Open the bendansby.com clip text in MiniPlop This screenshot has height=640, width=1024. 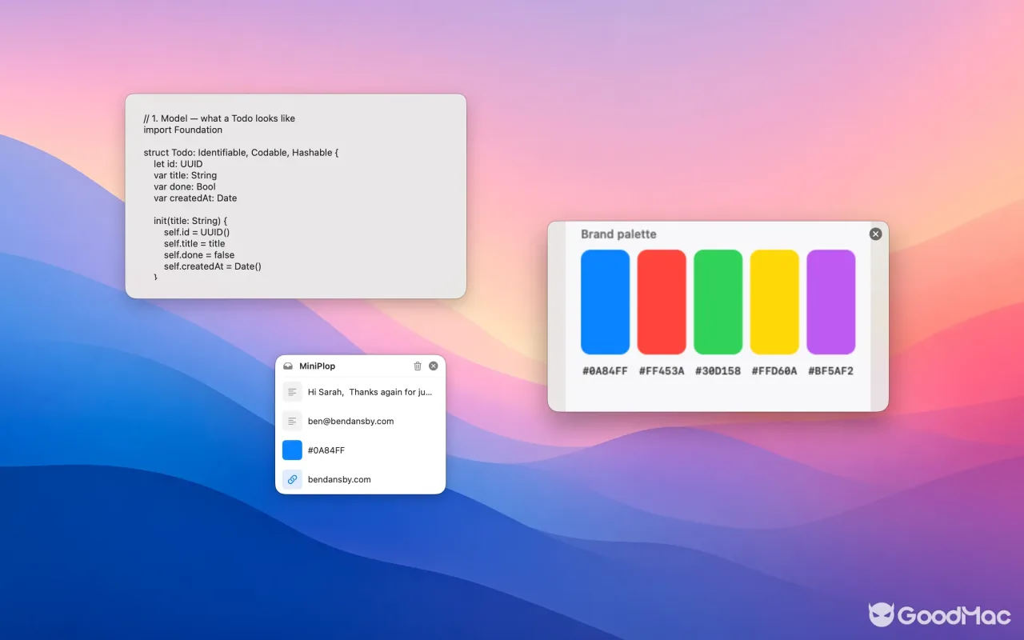339,479
